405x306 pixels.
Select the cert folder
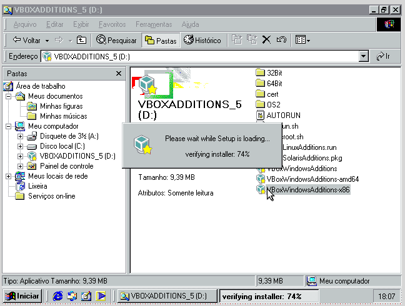point(272,94)
